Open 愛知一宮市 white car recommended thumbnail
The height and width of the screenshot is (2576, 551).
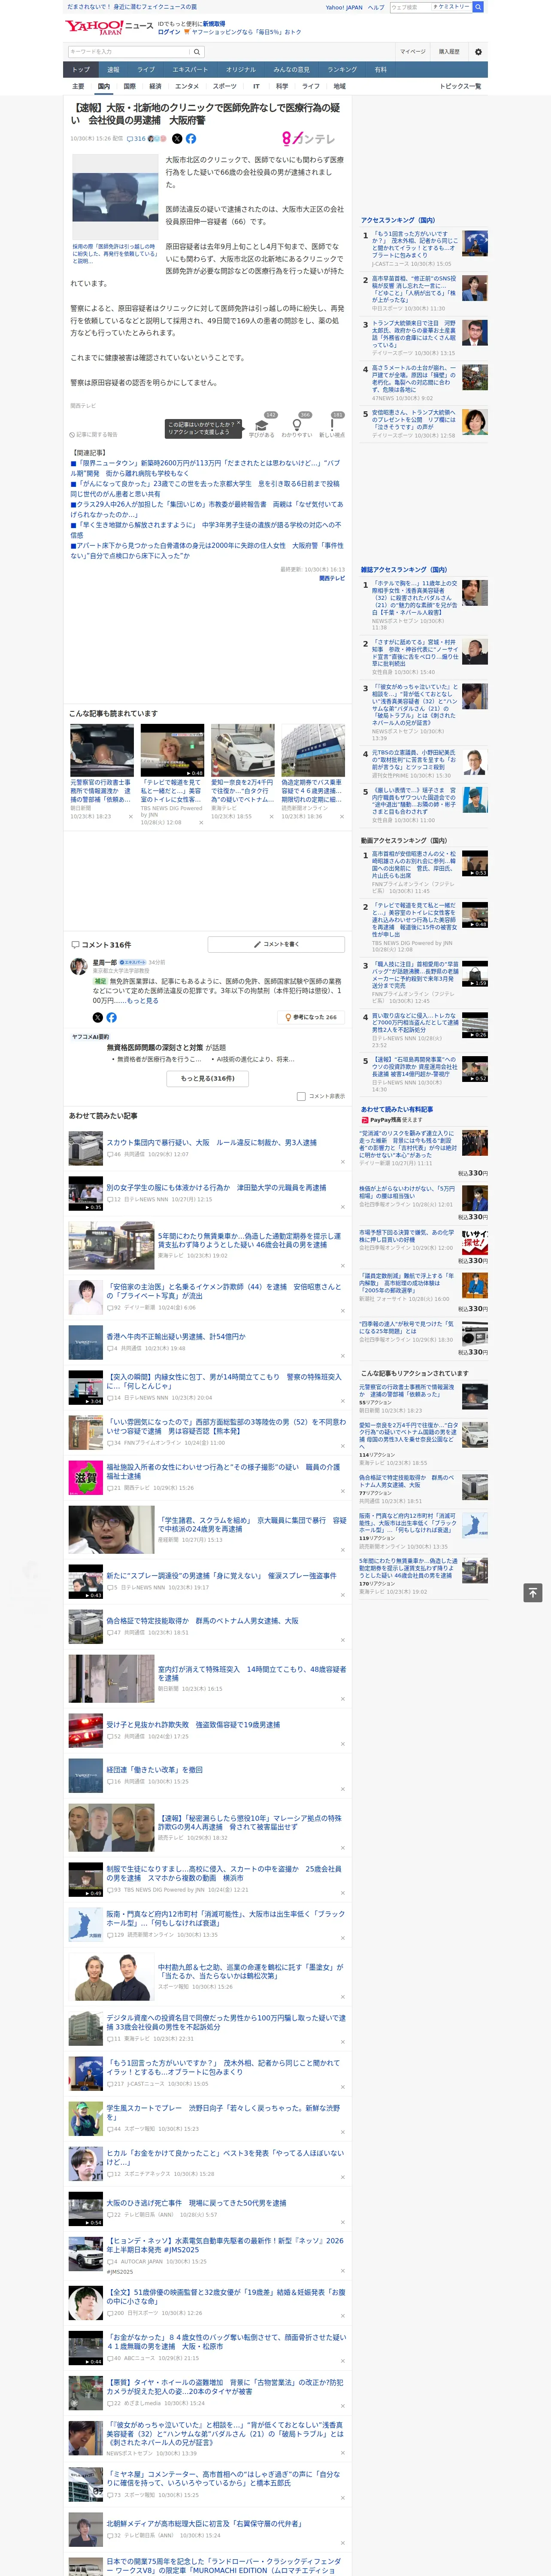(243, 750)
